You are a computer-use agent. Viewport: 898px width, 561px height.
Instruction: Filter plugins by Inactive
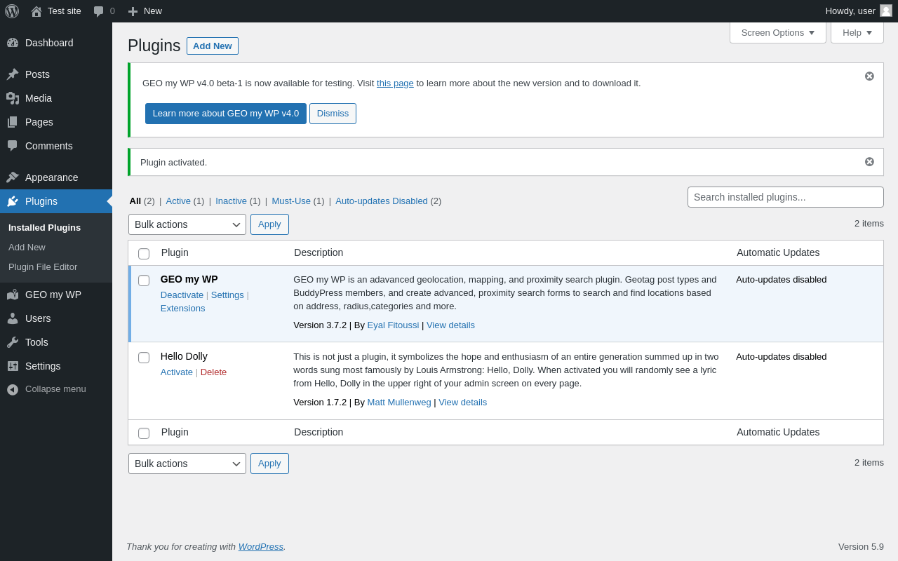[x=231, y=201]
